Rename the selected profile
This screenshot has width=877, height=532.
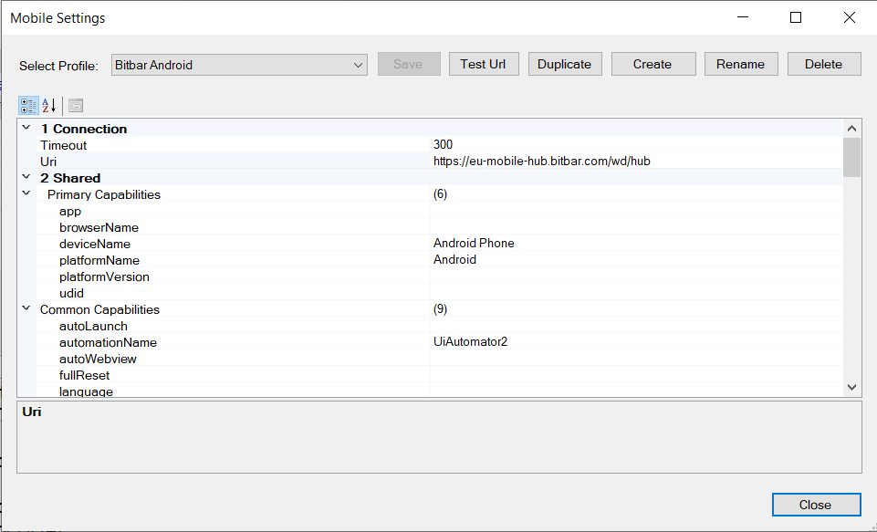click(x=740, y=64)
